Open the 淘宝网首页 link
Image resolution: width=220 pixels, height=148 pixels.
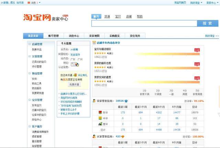pyautogui.click(x=180, y=3)
